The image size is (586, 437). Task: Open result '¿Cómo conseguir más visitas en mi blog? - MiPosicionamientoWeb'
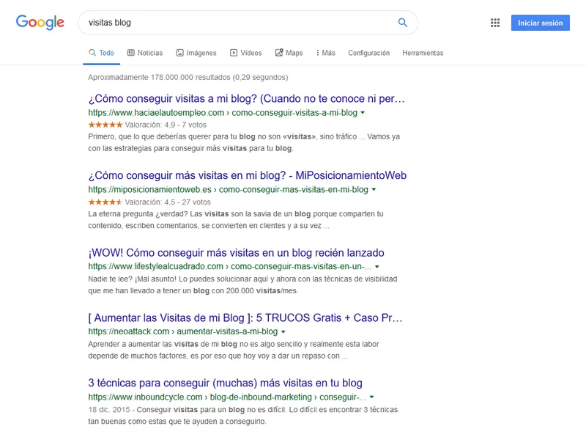pos(248,175)
